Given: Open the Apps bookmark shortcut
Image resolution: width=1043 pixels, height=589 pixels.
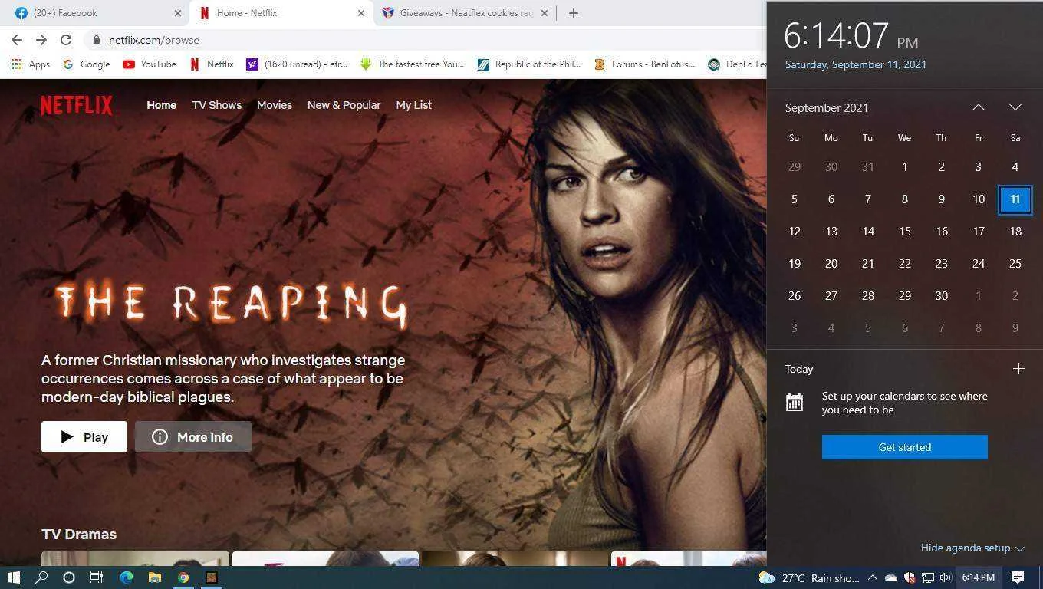Looking at the screenshot, I should (x=31, y=64).
